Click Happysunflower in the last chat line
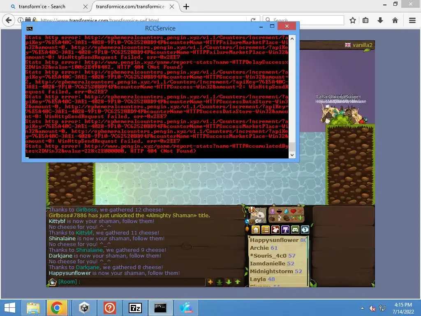This screenshot has height=316, width=421. (x=70, y=273)
